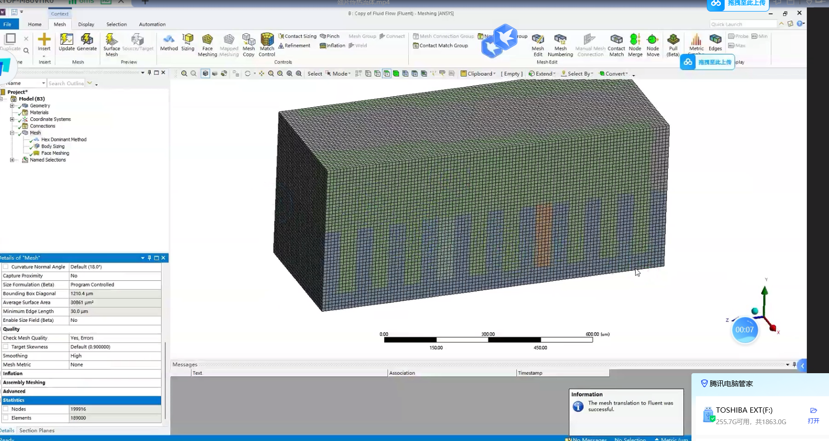Open the Clipboard dropdown

(x=478, y=74)
